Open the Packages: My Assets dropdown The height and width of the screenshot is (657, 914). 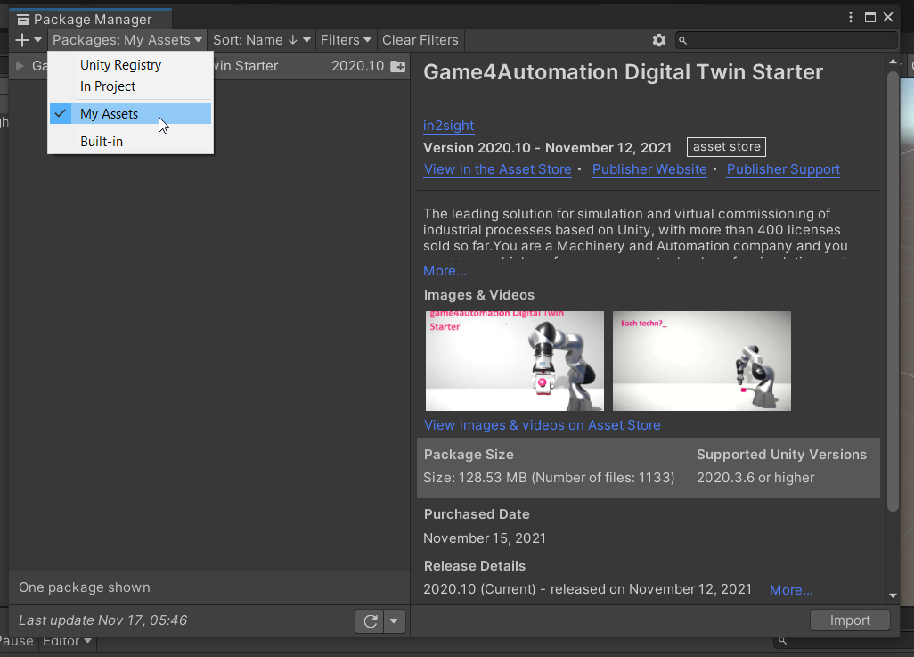(127, 40)
